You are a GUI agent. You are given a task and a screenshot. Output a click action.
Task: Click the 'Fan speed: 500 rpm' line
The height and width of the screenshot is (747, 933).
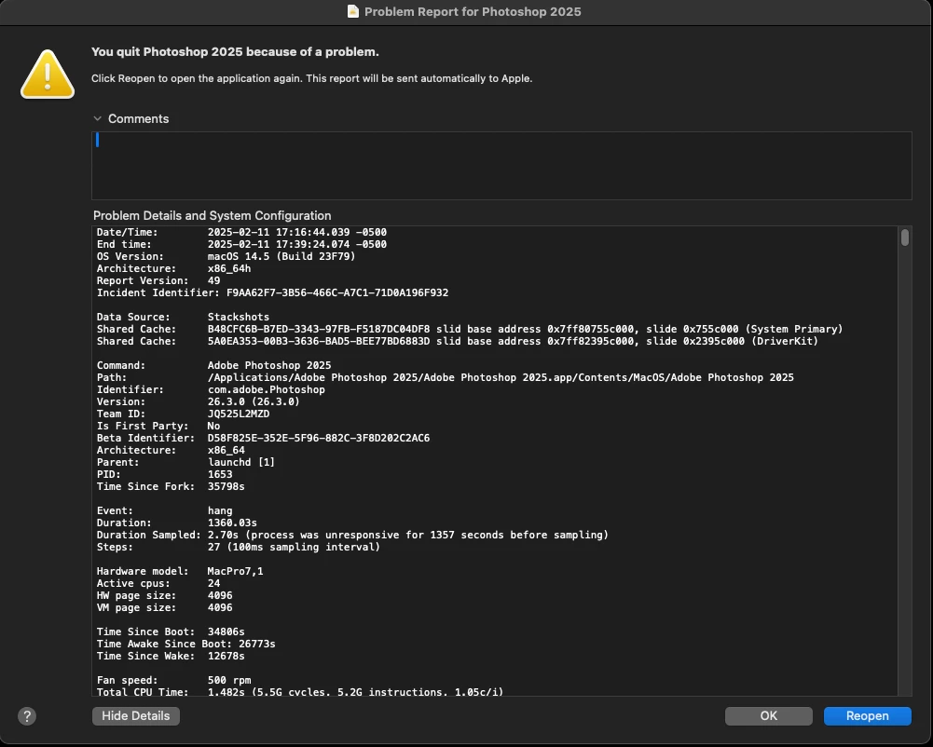pos(173,680)
